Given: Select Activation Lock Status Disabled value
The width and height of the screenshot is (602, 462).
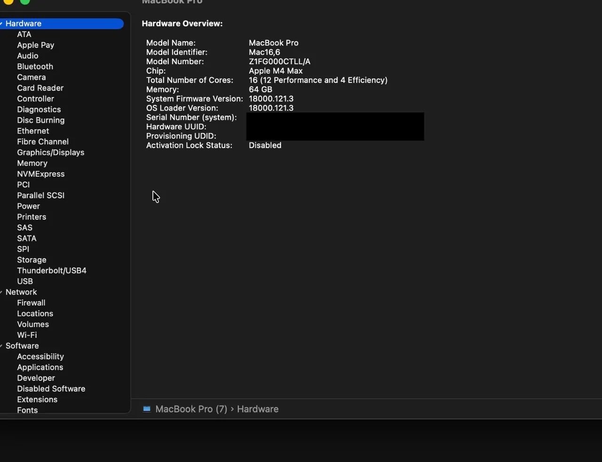Looking at the screenshot, I should pyautogui.click(x=265, y=145).
